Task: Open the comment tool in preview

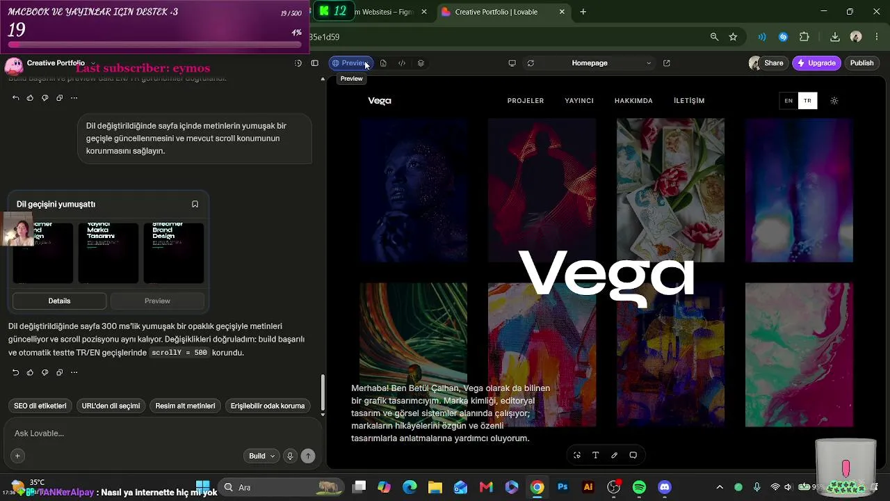Action: [633, 455]
